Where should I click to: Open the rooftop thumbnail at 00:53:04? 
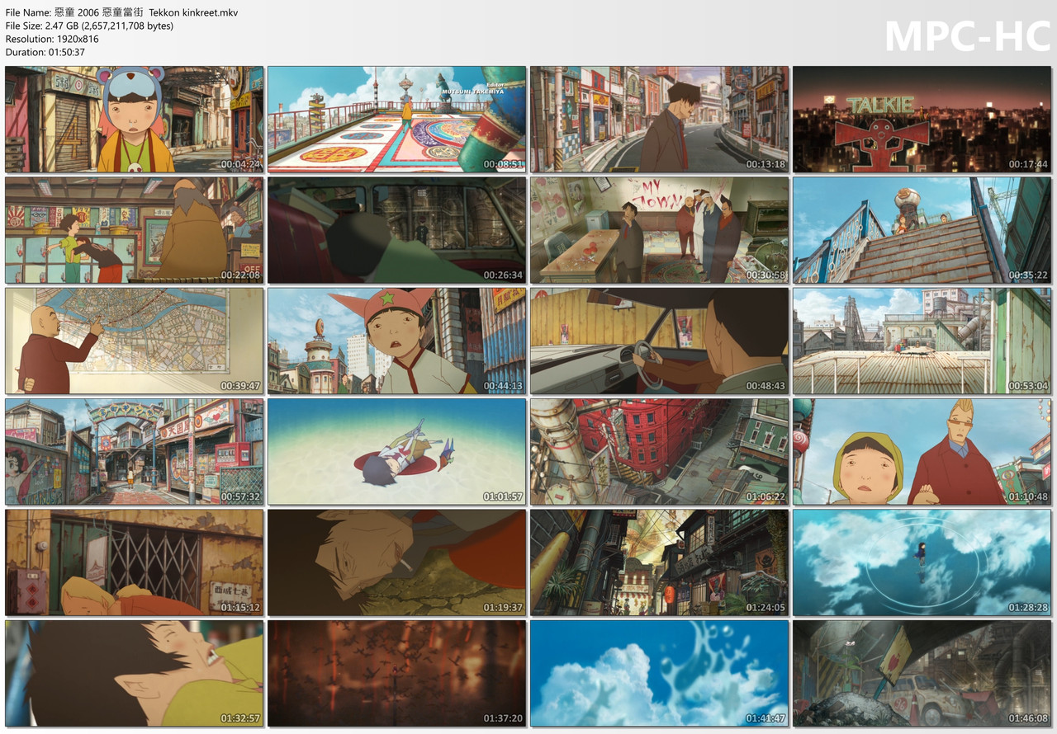(x=922, y=341)
